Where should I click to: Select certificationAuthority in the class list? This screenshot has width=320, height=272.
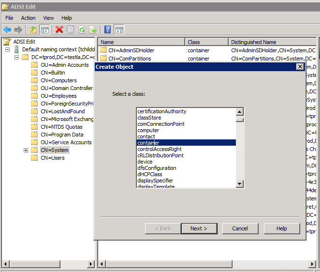pos(186,111)
